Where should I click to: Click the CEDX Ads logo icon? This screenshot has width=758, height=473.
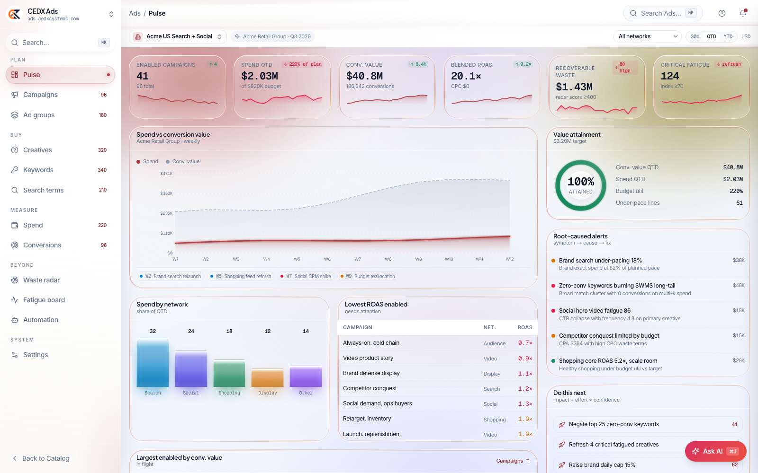coord(14,14)
